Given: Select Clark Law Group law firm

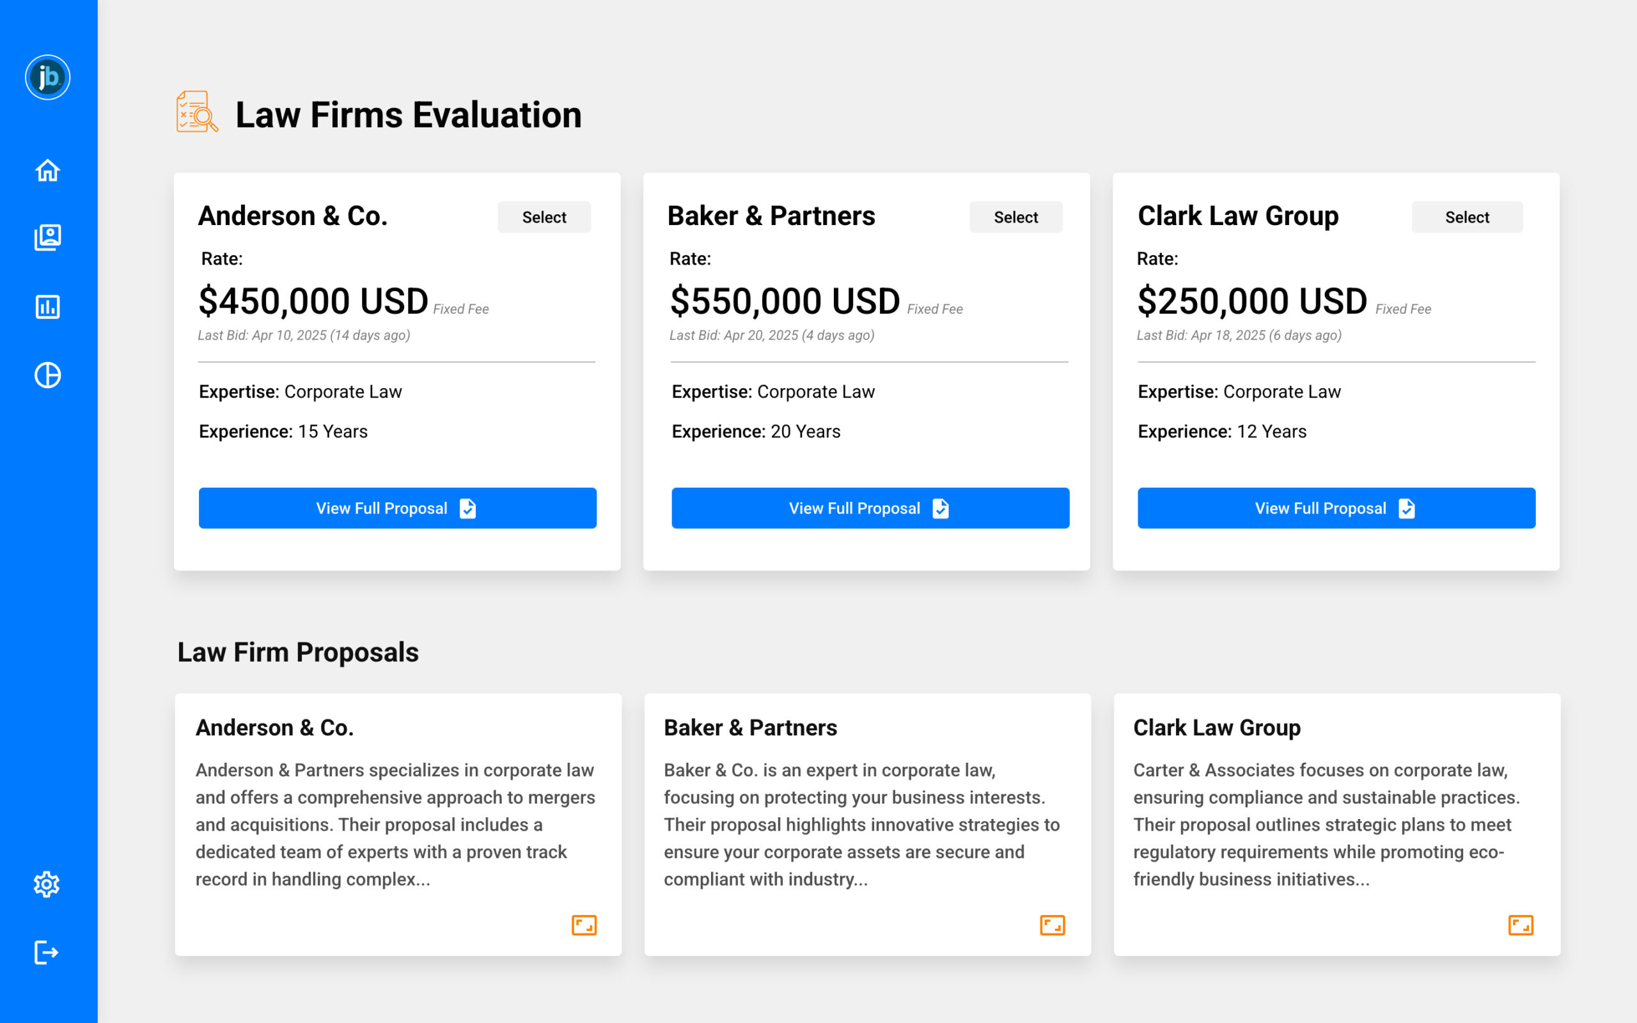Looking at the screenshot, I should 1466,217.
